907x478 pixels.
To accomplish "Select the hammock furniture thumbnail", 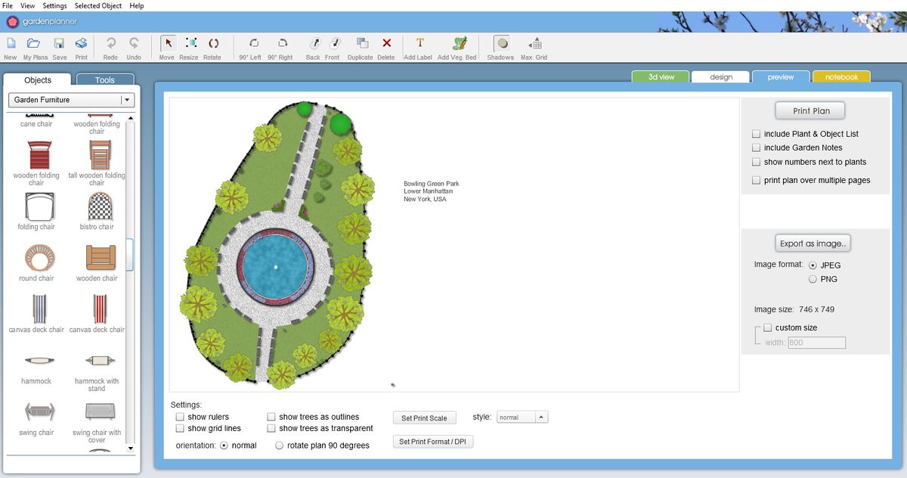I will click(x=36, y=361).
